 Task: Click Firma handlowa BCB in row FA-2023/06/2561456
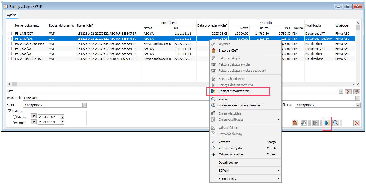[x=157, y=44]
